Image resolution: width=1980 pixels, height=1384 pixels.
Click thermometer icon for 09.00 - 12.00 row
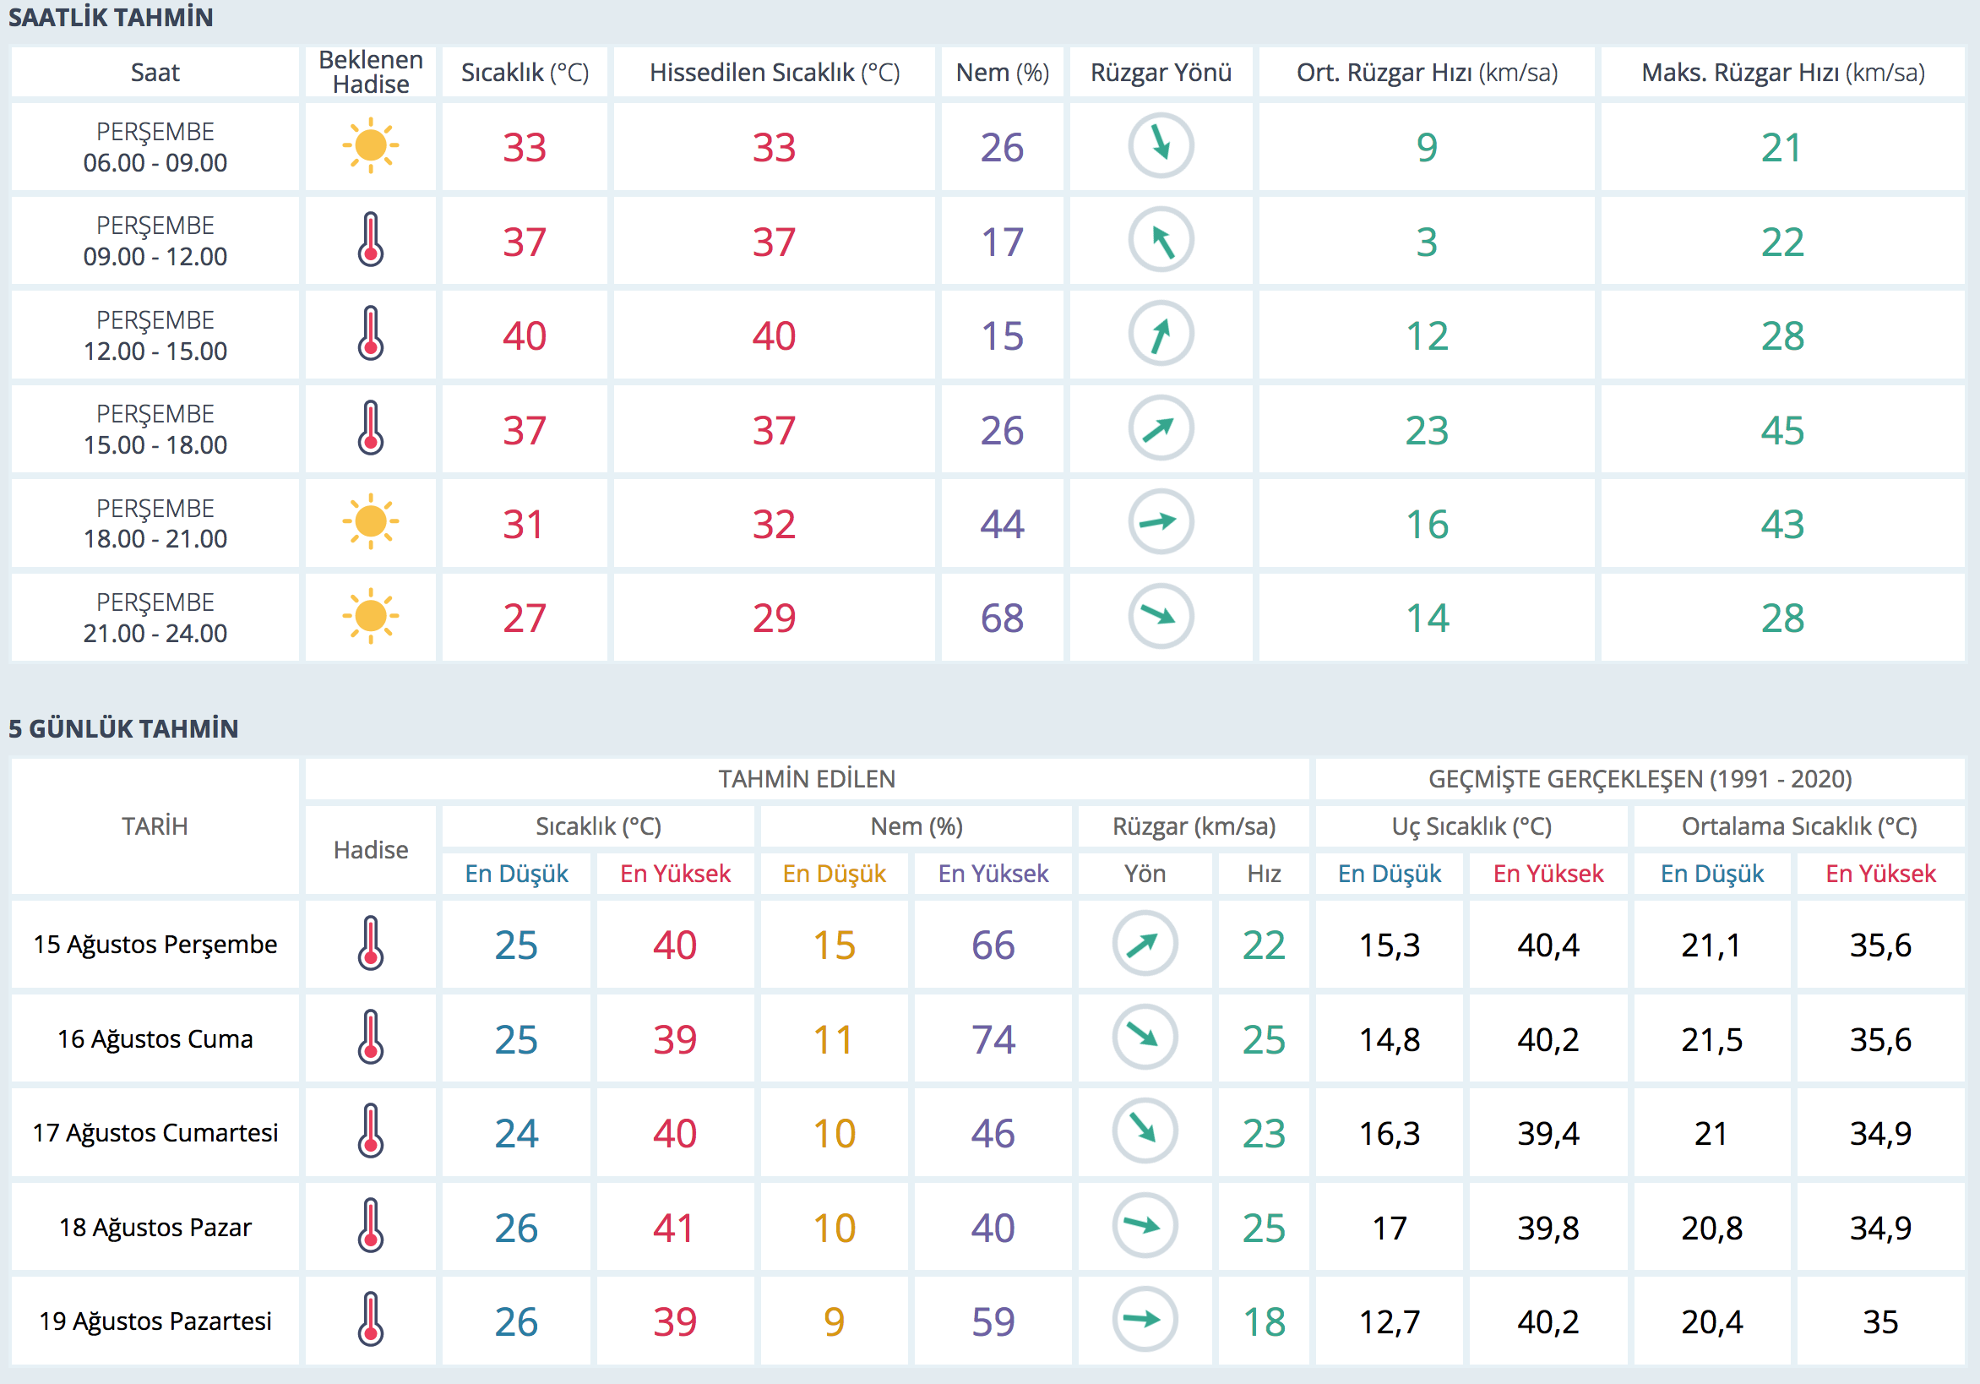[x=370, y=240]
